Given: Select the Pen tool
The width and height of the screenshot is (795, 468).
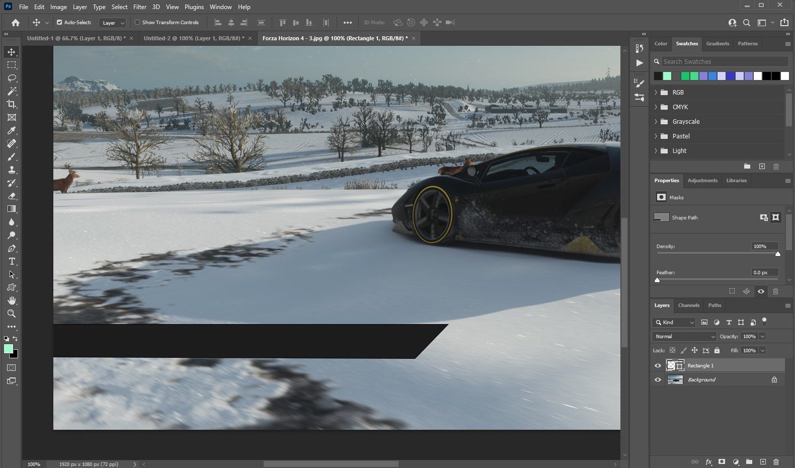Looking at the screenshot, I should pos(12,248).
